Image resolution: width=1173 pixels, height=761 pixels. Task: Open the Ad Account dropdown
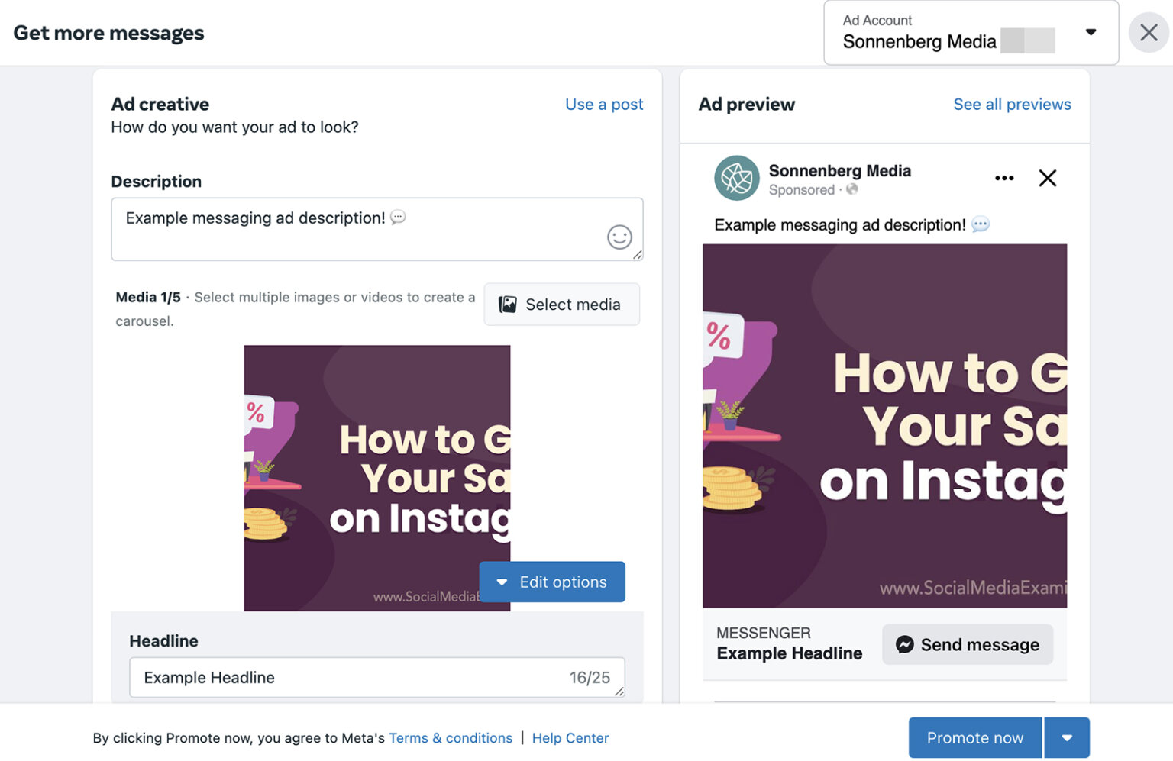point(1091,32)
